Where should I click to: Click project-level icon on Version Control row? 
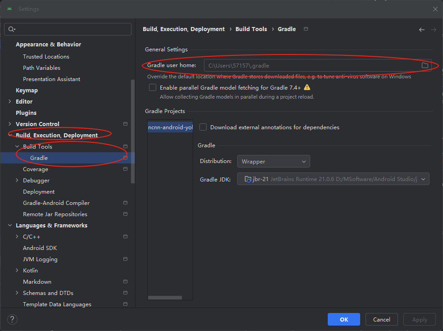pyautogui.click(x=126, y=124)
